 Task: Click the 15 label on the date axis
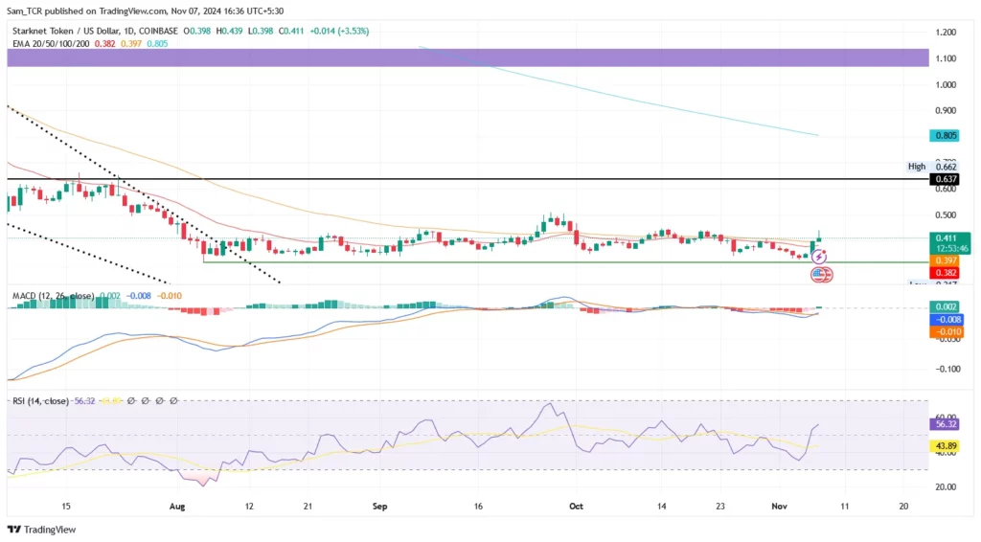coord(66,507)
